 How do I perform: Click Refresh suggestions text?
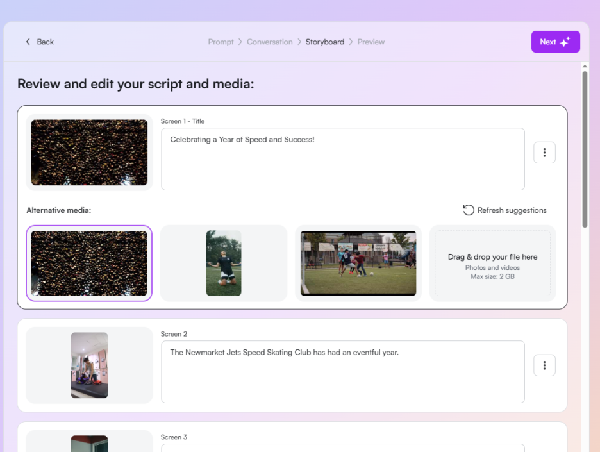click(512, 210)
